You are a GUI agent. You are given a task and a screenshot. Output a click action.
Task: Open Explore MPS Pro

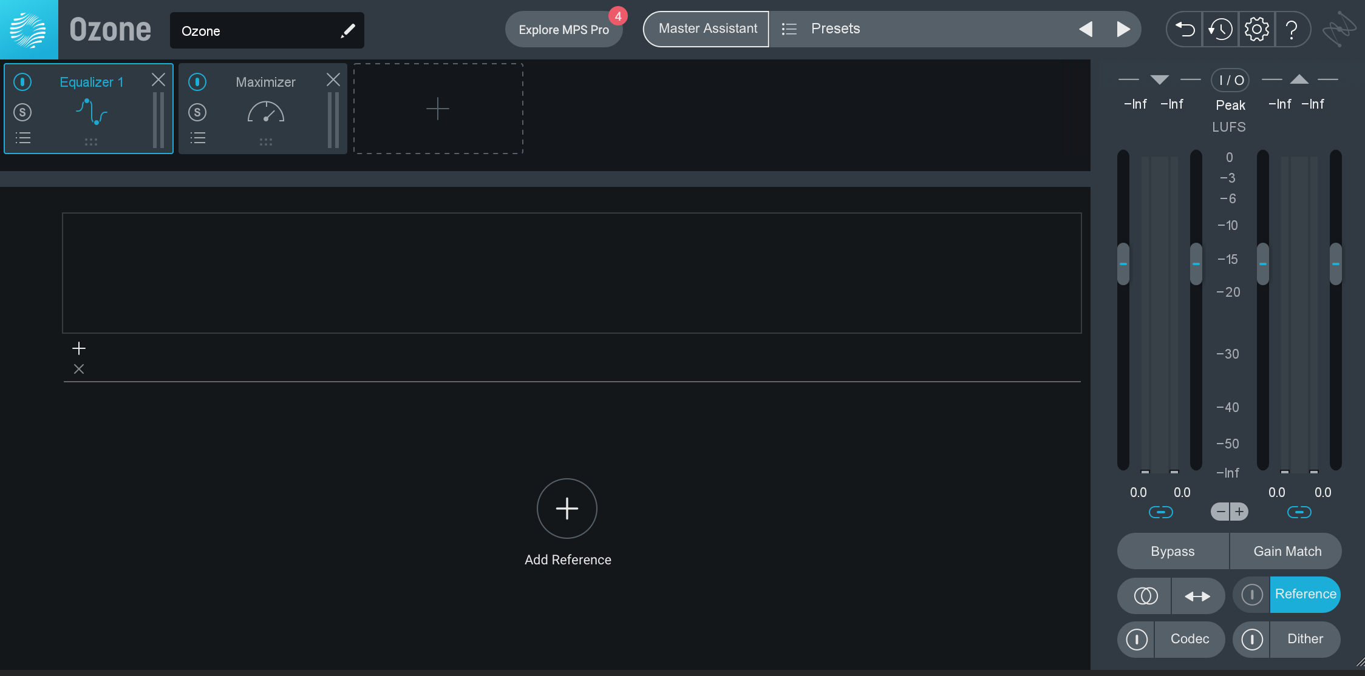pos(563,29)
